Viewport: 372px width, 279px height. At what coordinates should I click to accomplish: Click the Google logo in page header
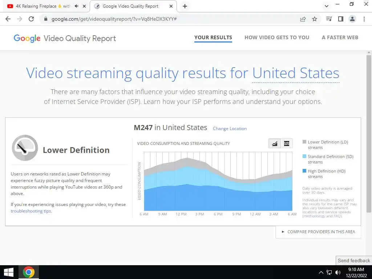27,39
